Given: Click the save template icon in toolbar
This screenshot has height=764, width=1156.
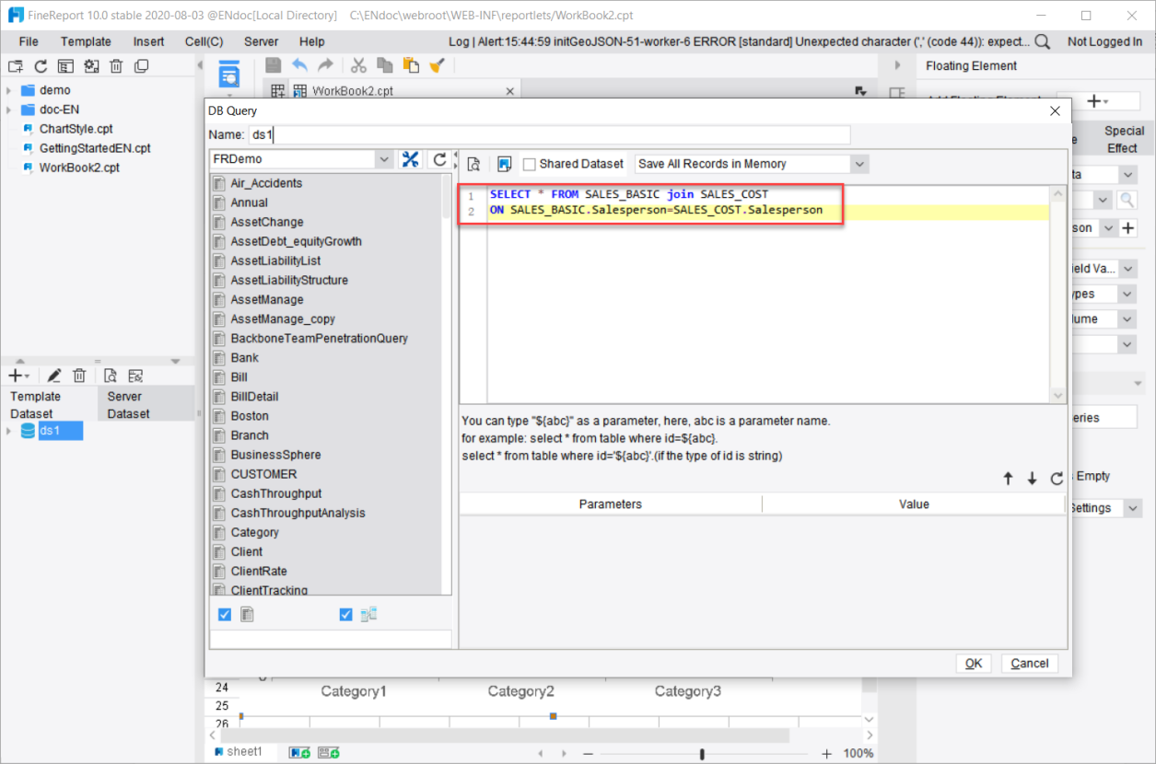Looking at the screenshot, I should click(274, 65).
